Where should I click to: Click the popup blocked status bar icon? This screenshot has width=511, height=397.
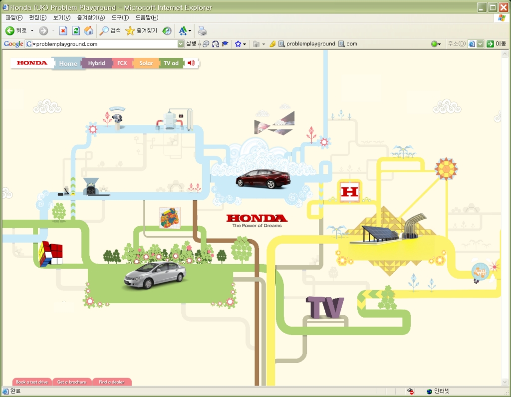point(410,391)
